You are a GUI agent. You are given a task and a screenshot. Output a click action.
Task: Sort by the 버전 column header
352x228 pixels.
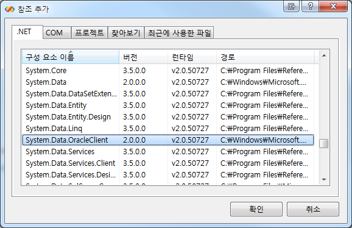(x=143, y=57)
